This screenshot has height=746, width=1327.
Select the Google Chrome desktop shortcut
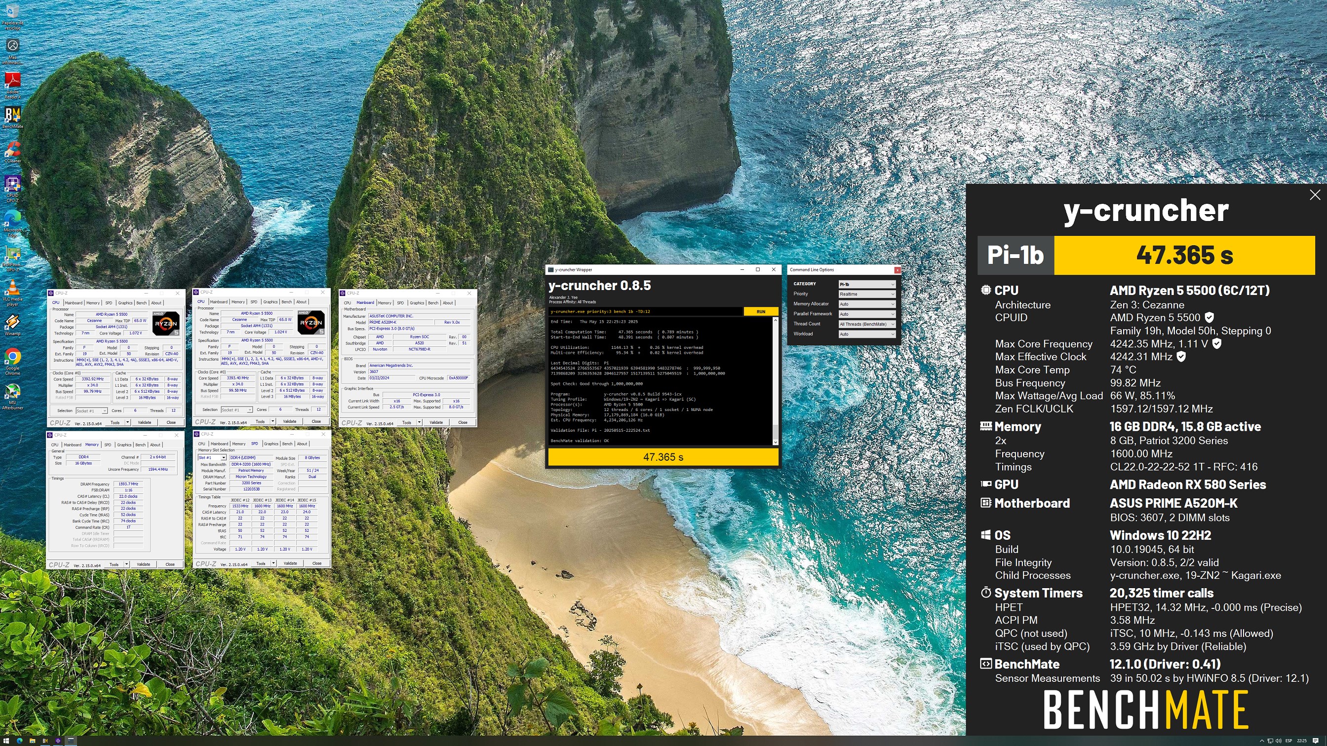coord(12,362)
